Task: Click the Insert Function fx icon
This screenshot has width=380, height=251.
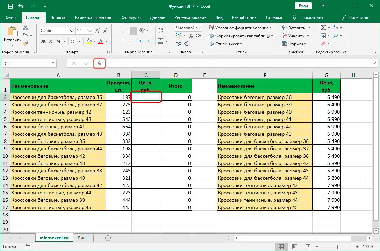Action: click(x=99, y=64)
